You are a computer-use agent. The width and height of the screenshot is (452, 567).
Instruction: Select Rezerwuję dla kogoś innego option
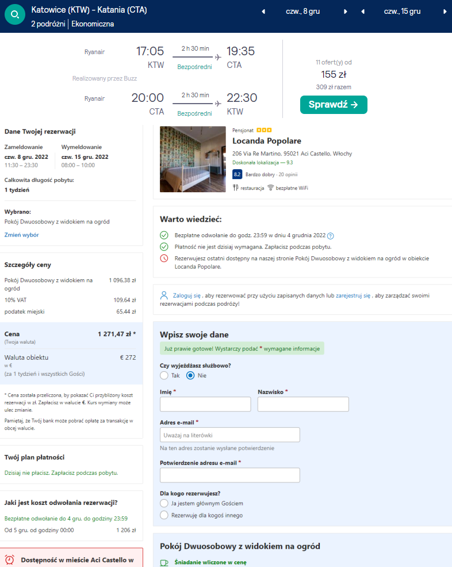coord(164,515)
